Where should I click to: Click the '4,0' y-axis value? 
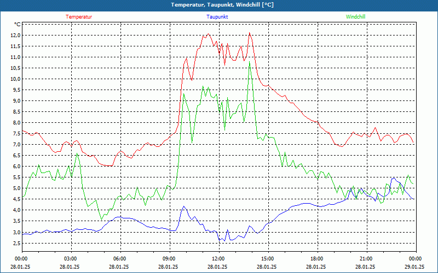pos(16,210)
